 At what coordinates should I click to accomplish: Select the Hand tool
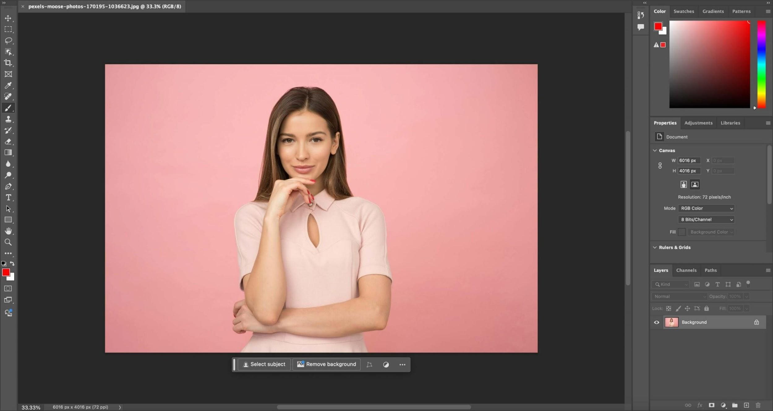(x=8, y=231)
